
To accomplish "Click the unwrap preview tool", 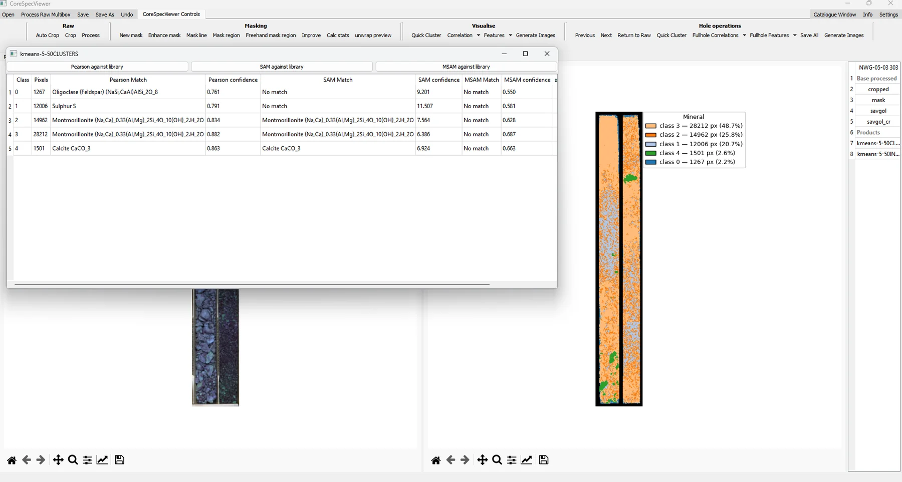I will click(x=373, y=36).
